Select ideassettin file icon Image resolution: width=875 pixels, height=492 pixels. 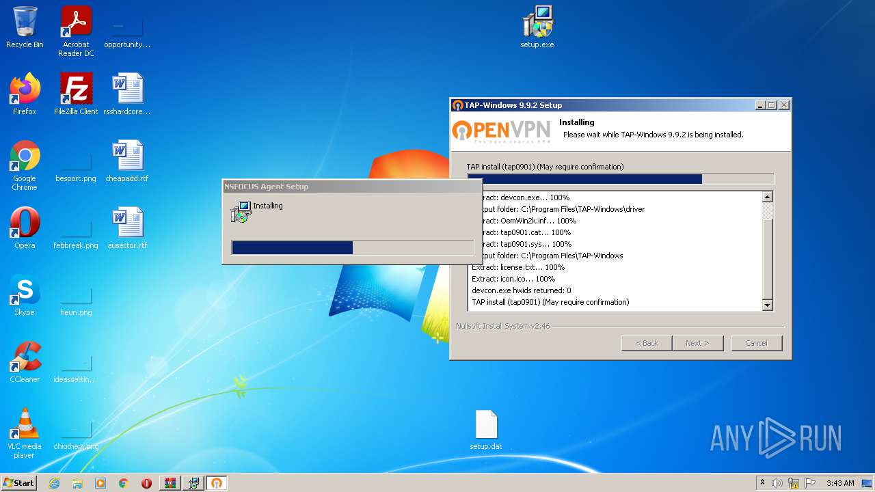tap(76, 366)
